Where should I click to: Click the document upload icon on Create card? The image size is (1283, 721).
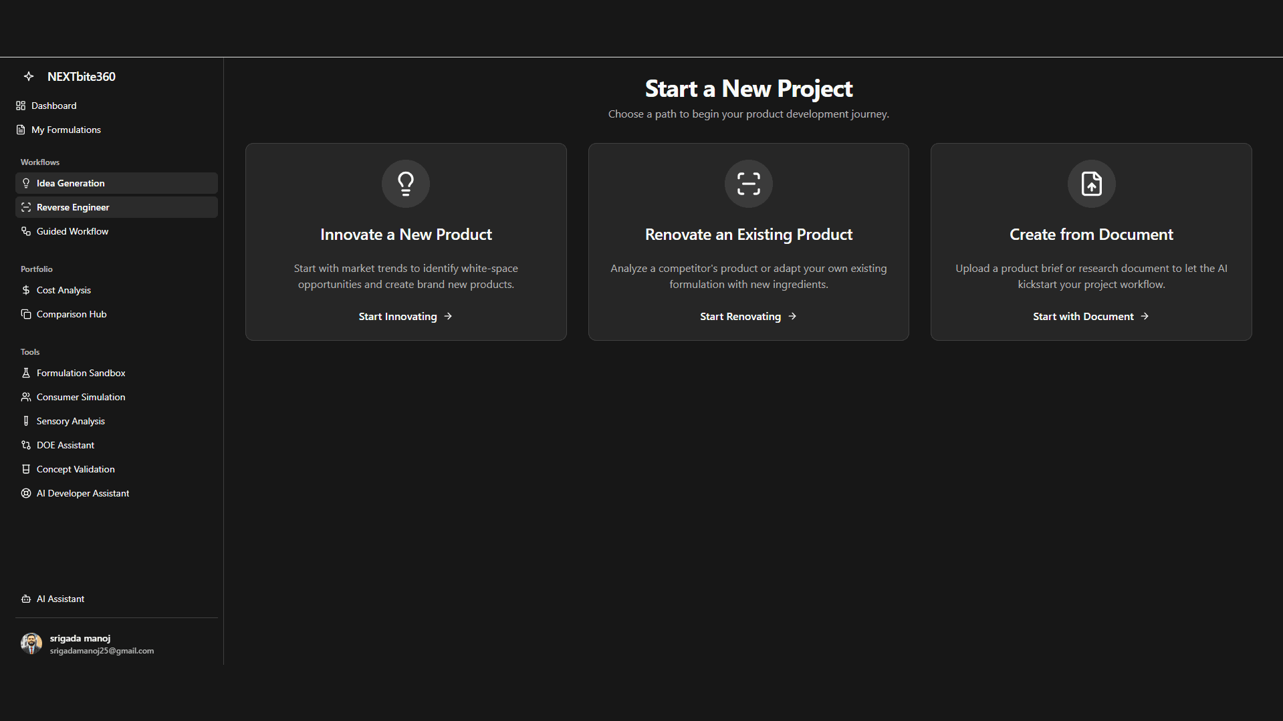(x=1090, y=183)
